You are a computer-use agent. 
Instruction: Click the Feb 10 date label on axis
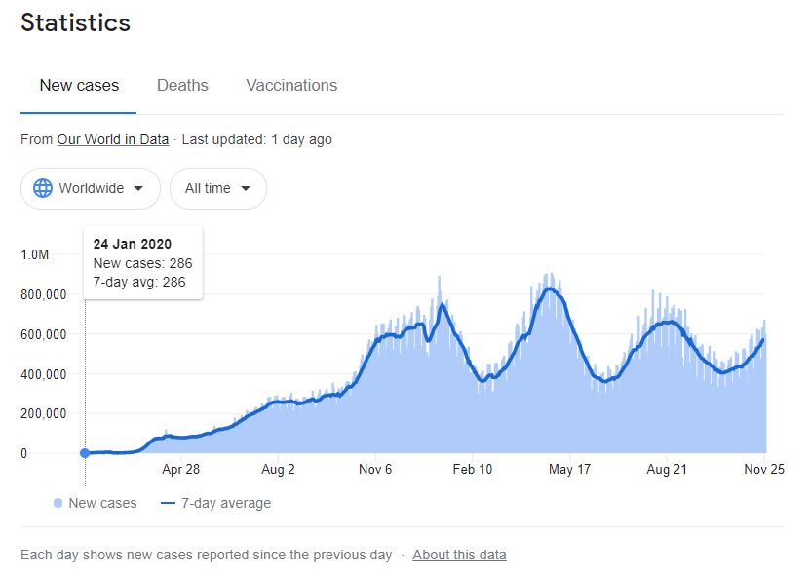click(473, 470)
